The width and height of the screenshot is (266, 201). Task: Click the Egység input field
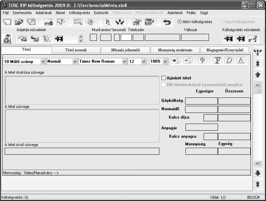click(x=234, y=151)
